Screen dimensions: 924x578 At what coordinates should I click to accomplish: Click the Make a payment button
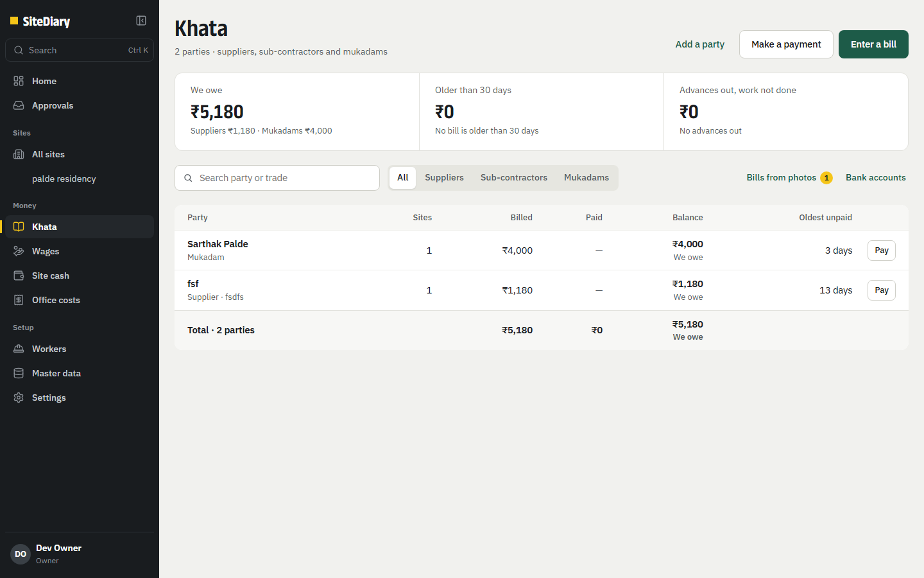pos(786,44)
